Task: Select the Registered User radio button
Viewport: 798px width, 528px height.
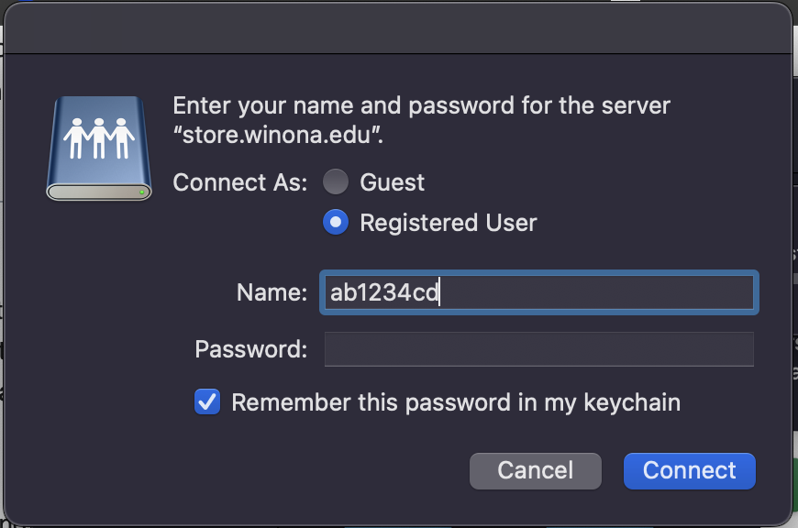Action: (336, 223)
